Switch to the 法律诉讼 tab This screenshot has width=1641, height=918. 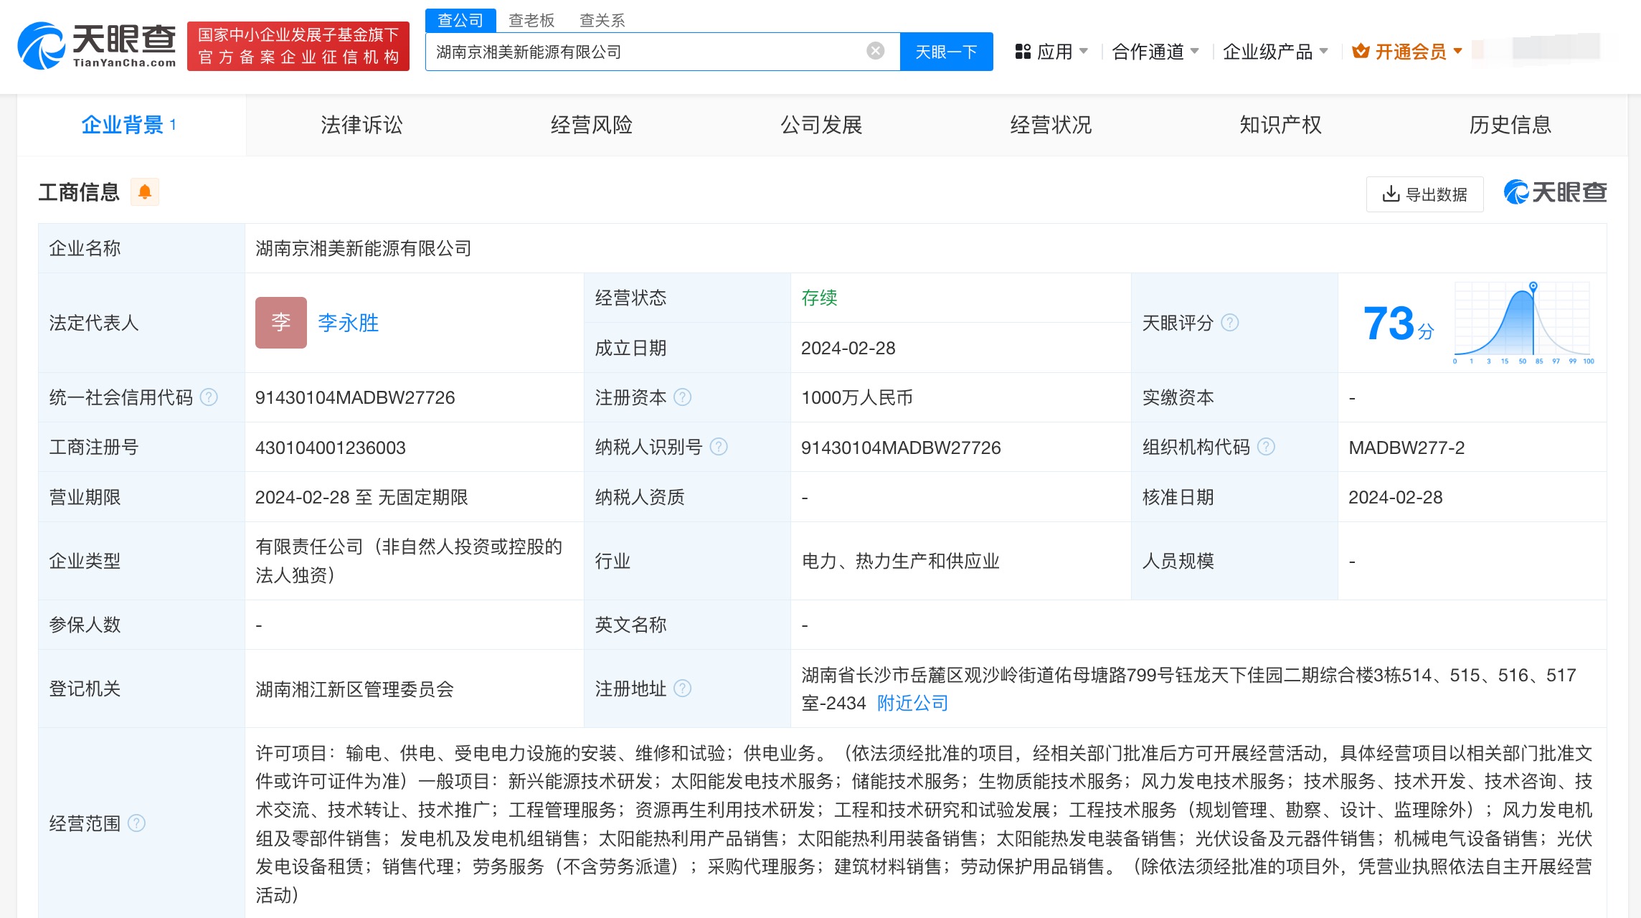point(361,125)
